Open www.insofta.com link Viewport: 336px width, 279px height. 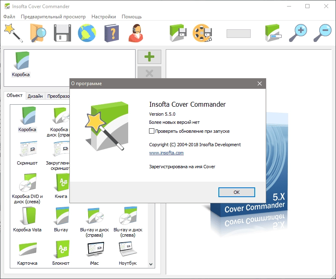(x=166, y=153)
